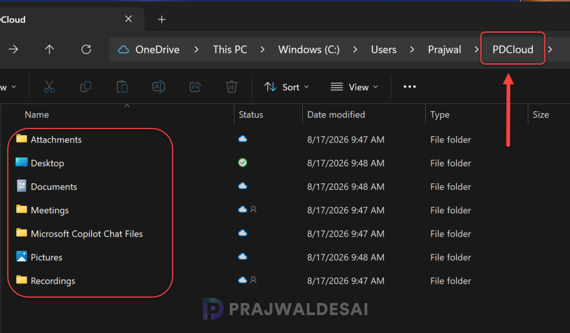This screenshot has width=570, height=333.
Task: Click the Paste clipboard icon
Action: pyautogui.click(x=122, y=87)
